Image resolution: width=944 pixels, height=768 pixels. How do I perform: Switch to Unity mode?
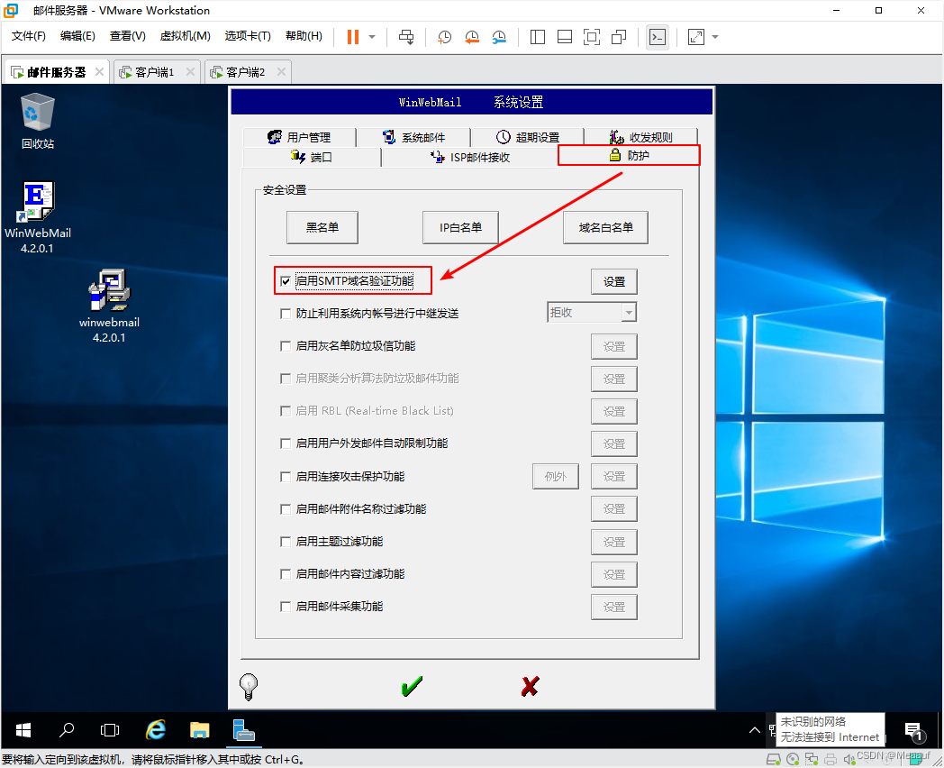pos(619,37)
